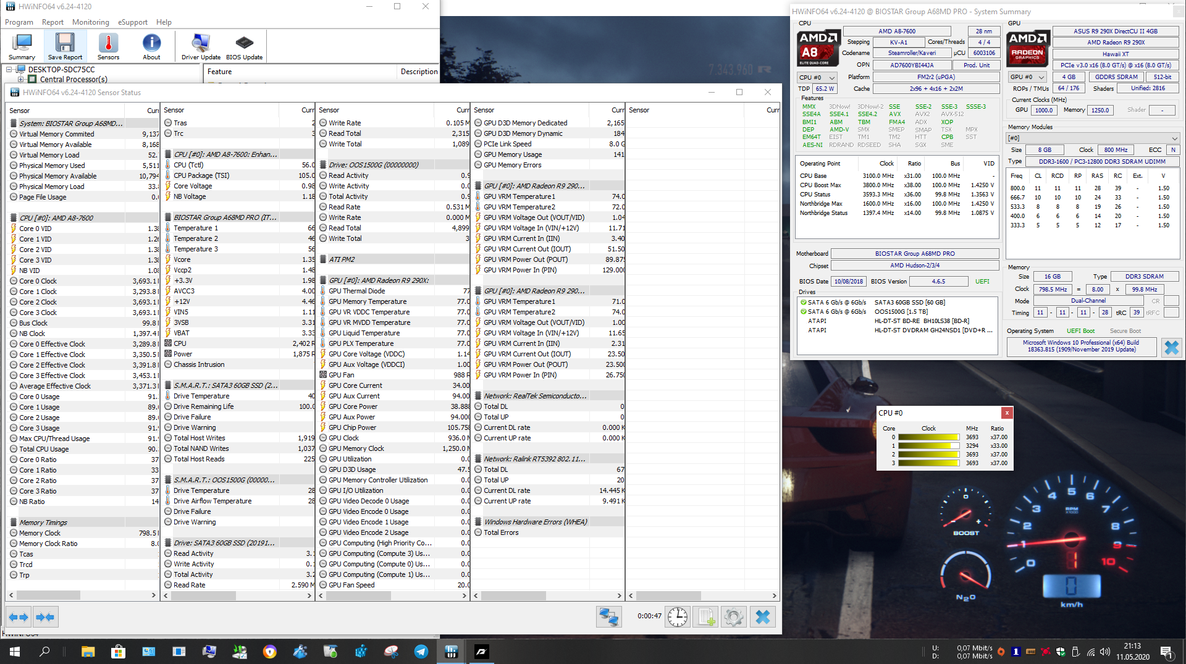
Task: Open the GPU #0 selector dropdown
Action: [x=1027, y=77]
